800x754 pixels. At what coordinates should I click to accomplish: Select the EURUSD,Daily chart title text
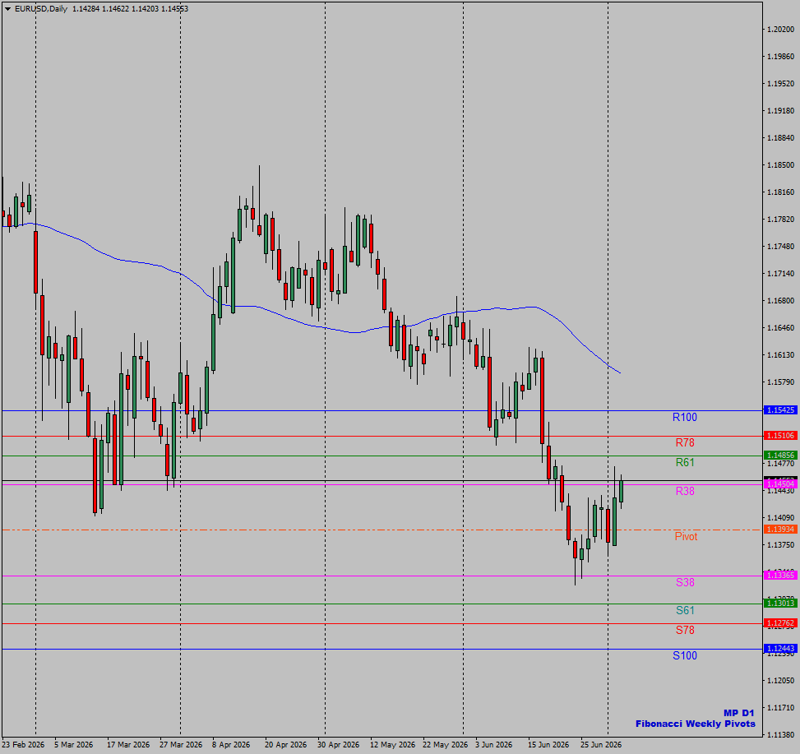tap(41, 9)
